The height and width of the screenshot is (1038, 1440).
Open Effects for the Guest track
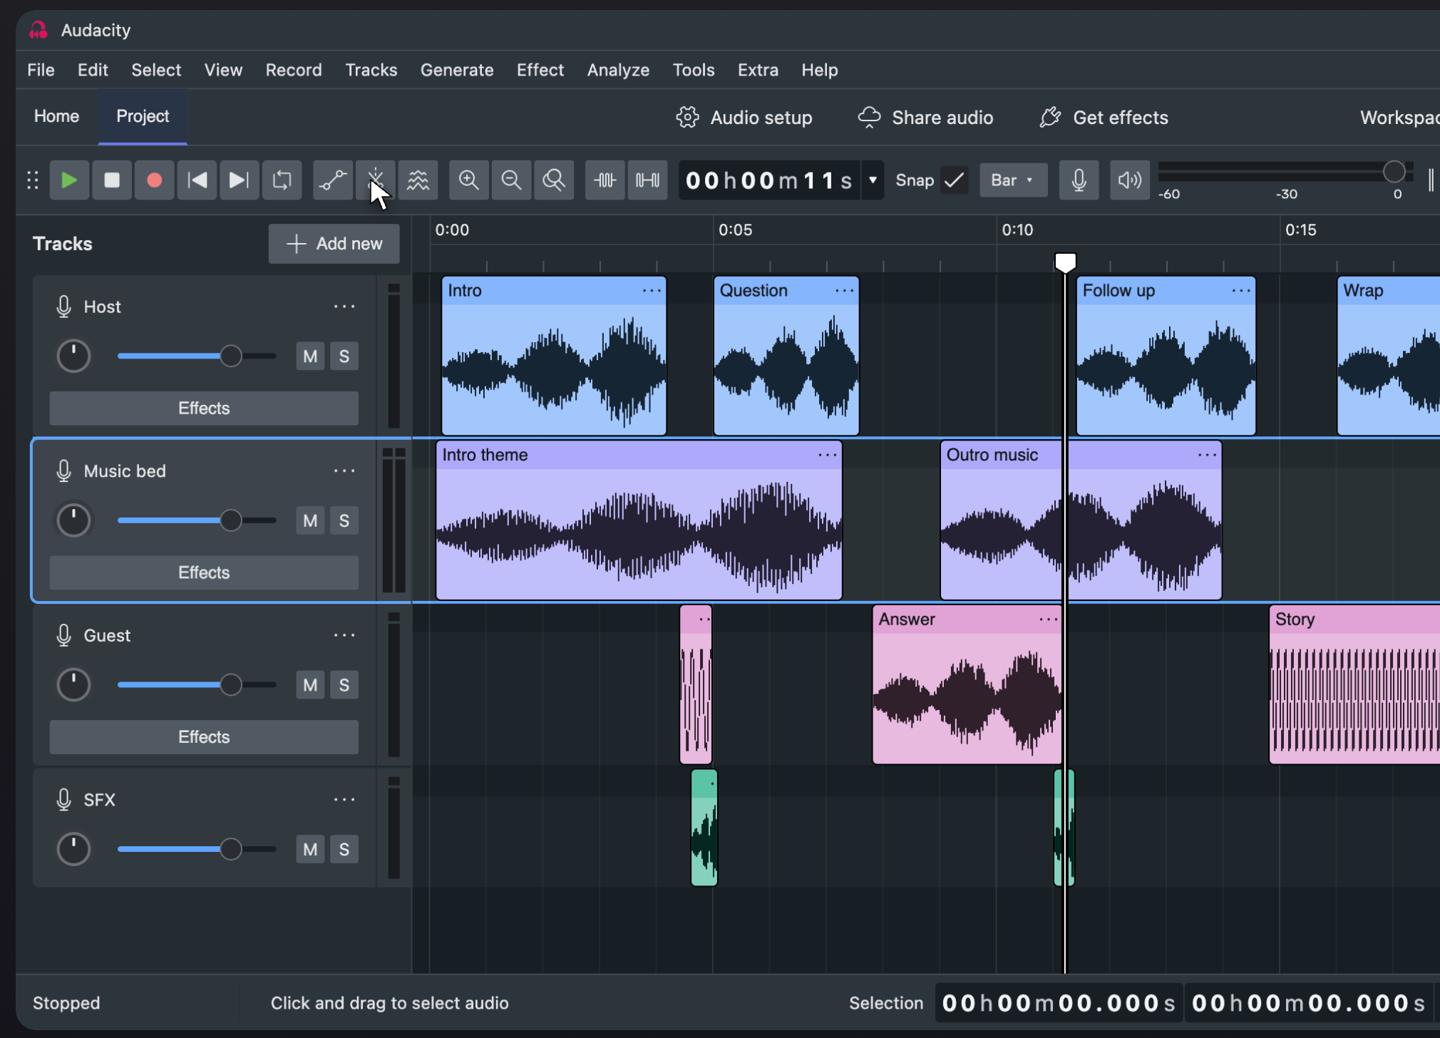pos(204,737)
